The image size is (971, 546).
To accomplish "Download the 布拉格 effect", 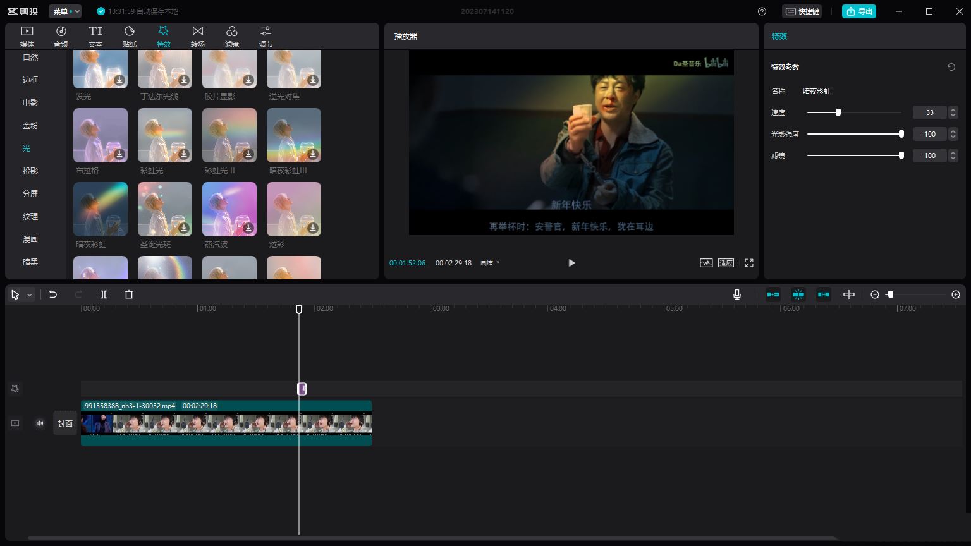I will [119, 154].
